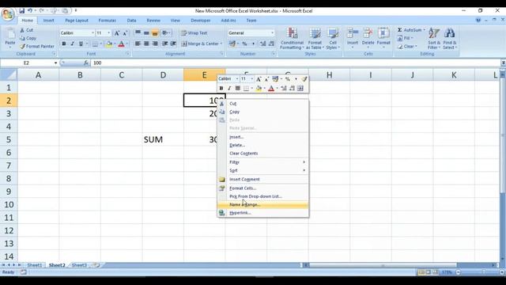
Task: Click Cut in ribbon Clipboard group
Action: (26, 30)
